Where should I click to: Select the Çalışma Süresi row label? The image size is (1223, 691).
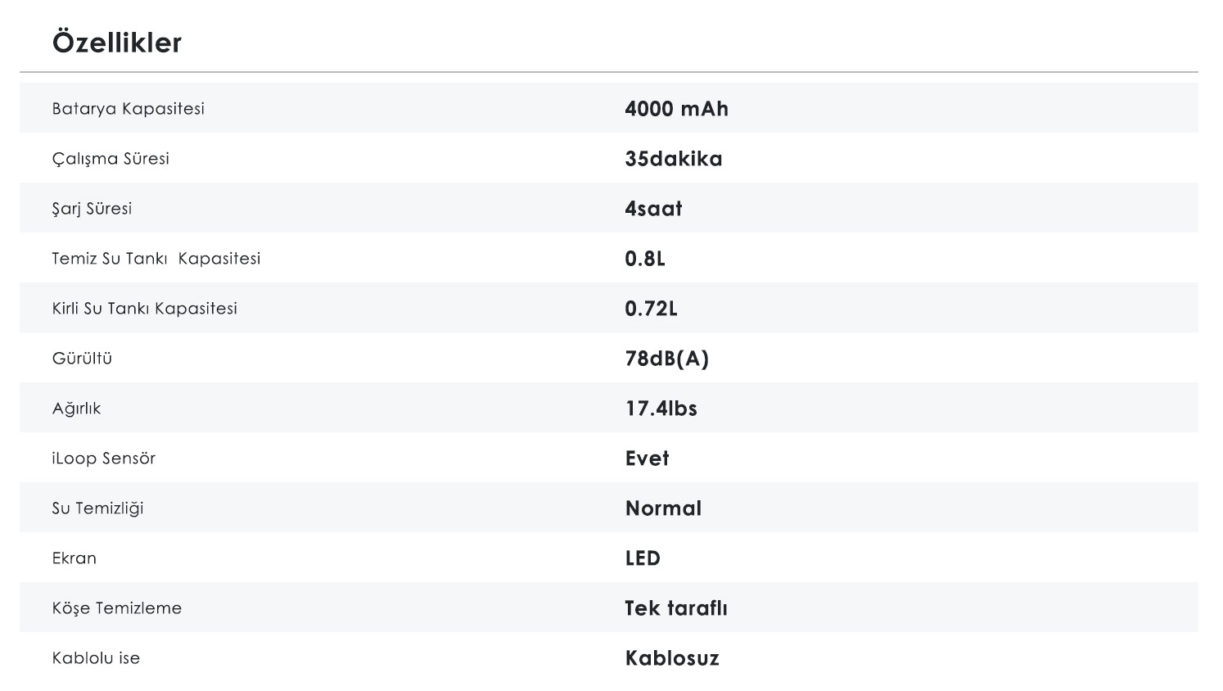point(111,159)
